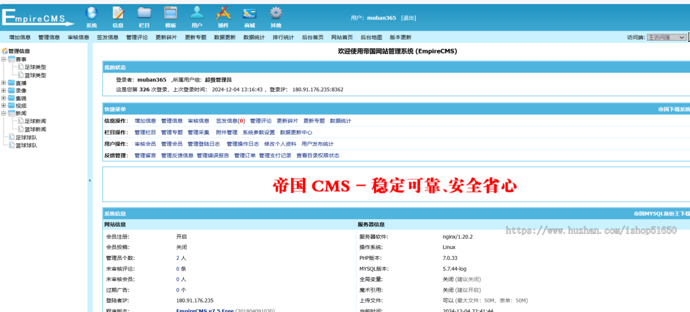Viewport: 690px width, 312px height.
Task: Click the home icon beside 管理信息 in sidebar
Action: (5, 51)
